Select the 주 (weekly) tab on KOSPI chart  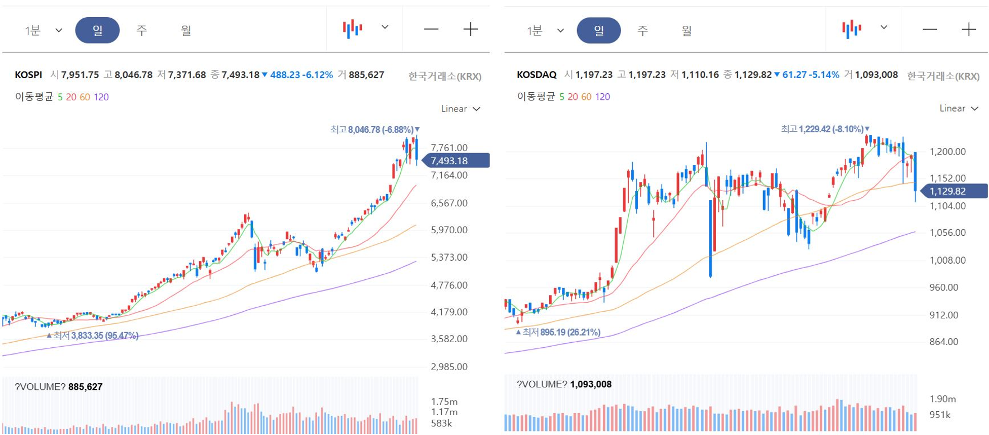pyautogui.click(x=141, y=30)
